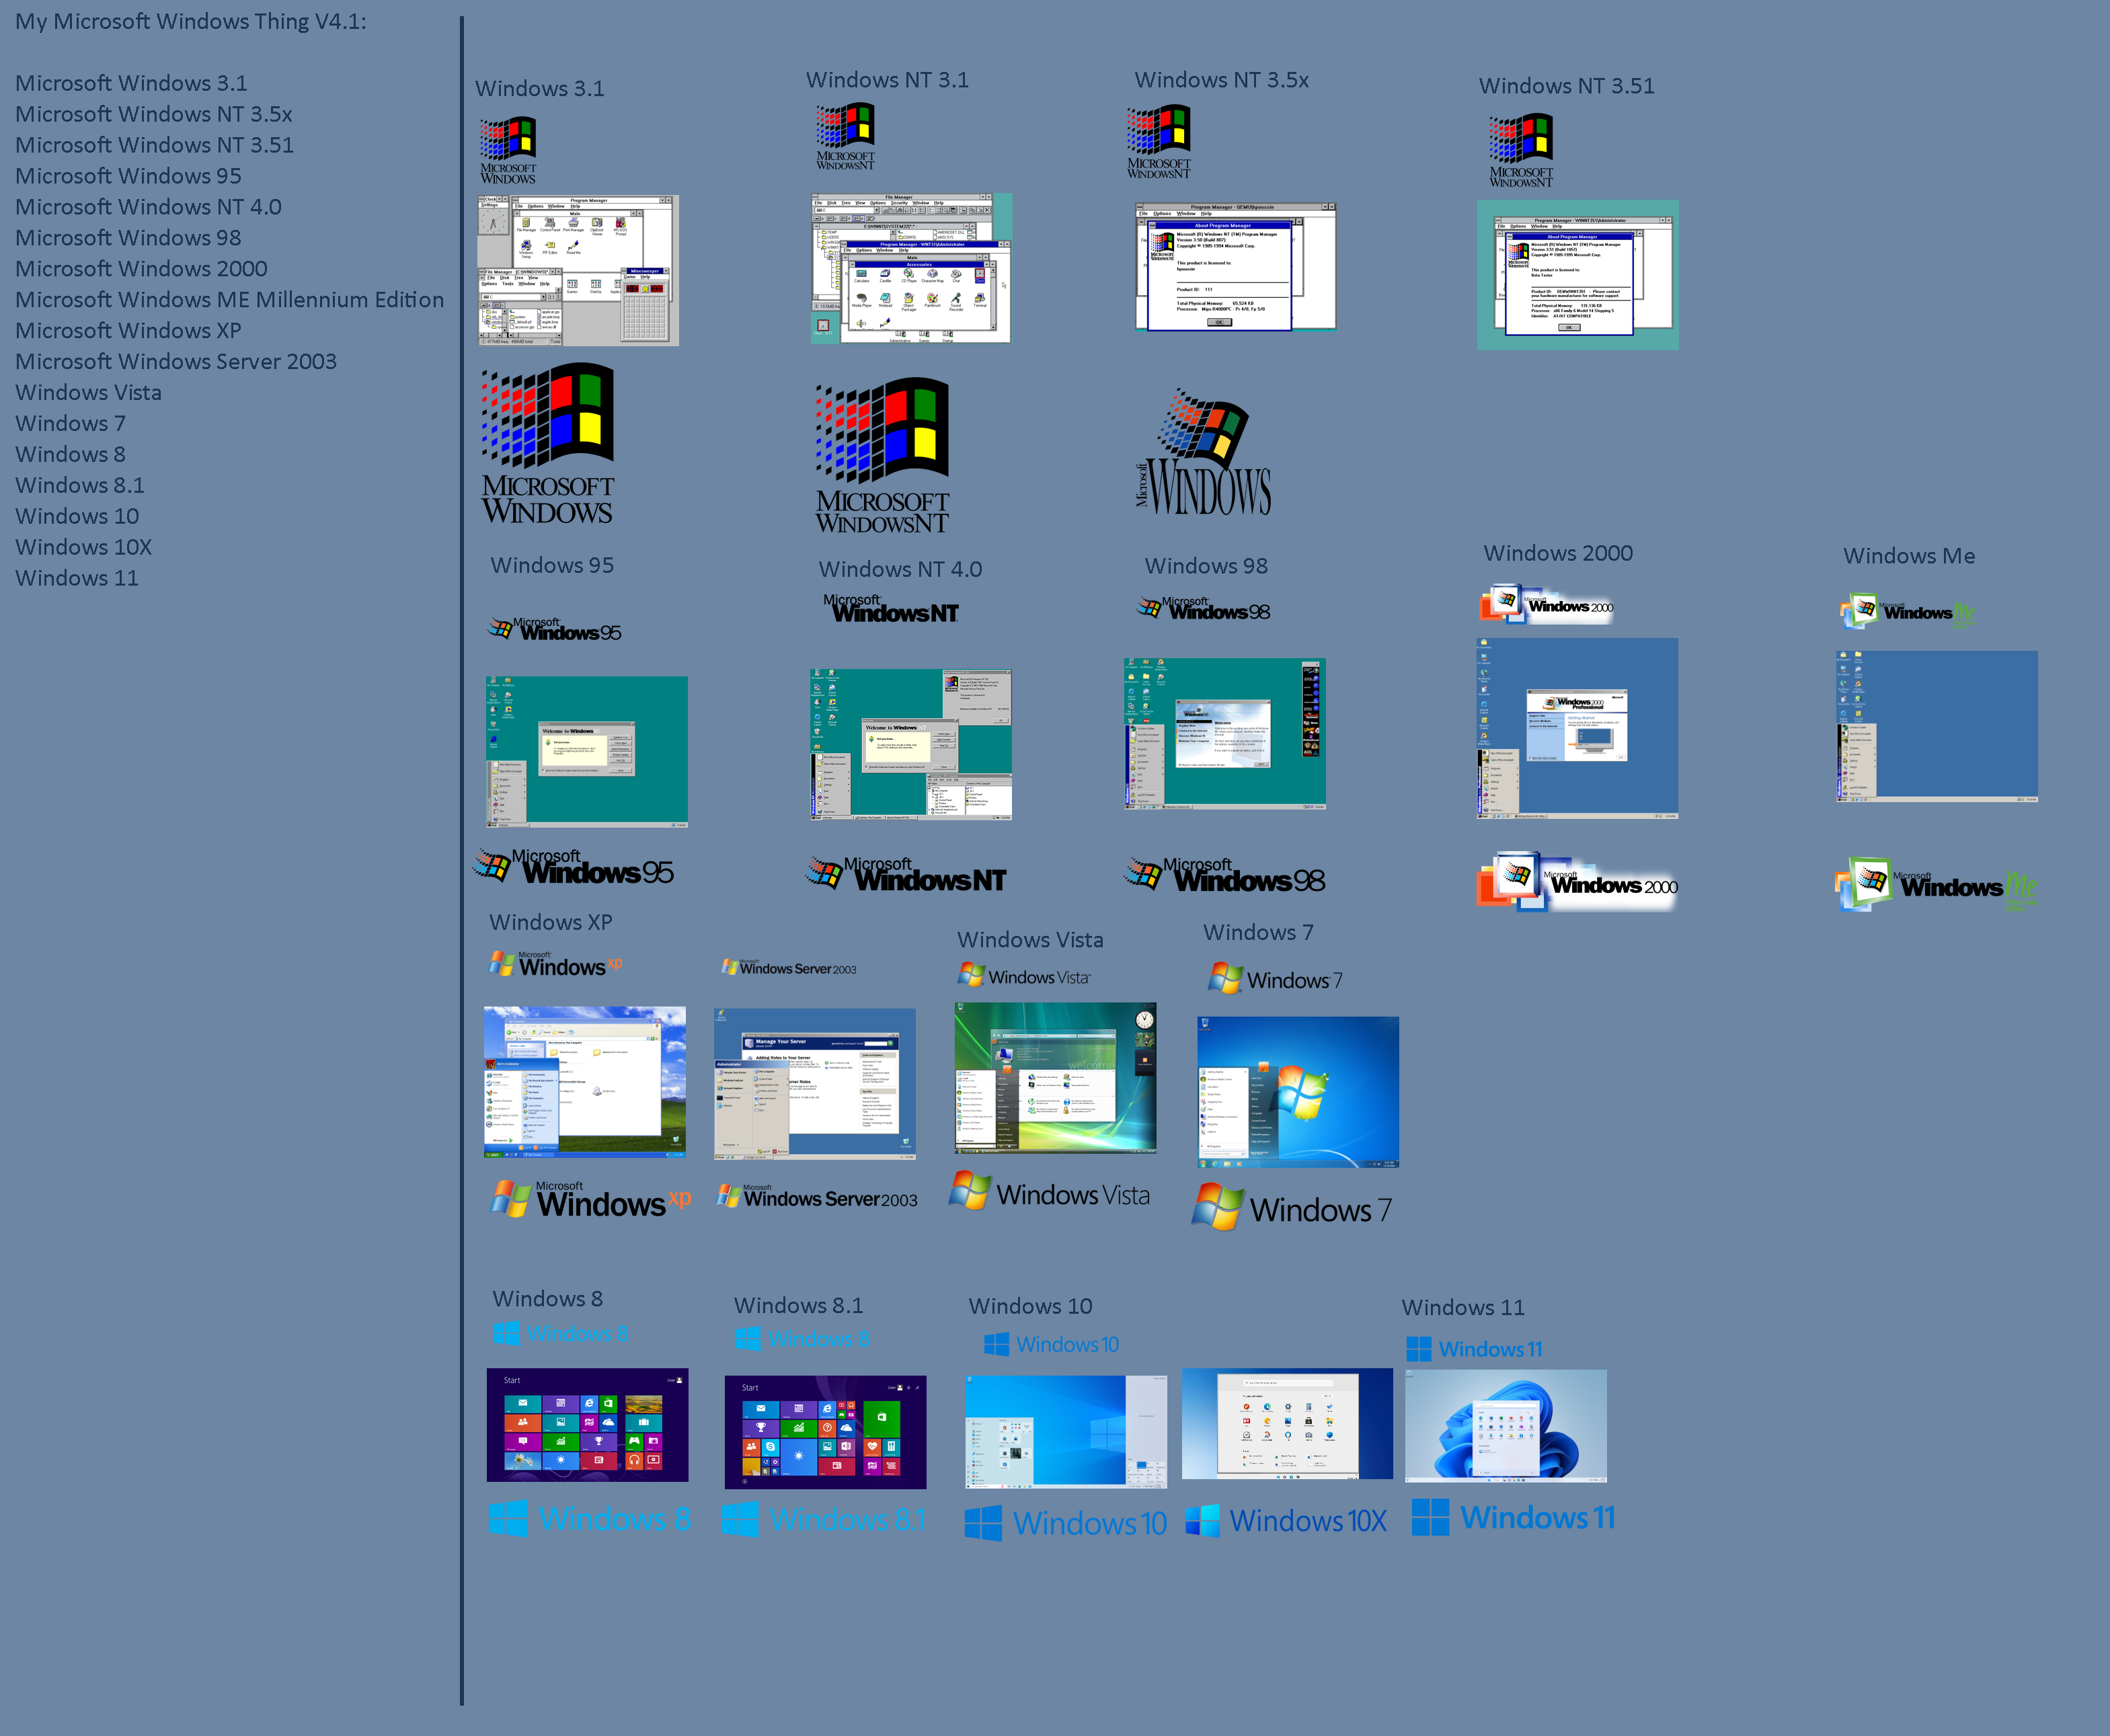Screen dimensions: 2110x1736
Task: Click the Windows 10X logo
Action: tap(1286, 1520)
